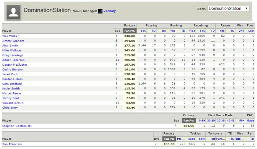Open Santana Moss player page

(13, 79)
